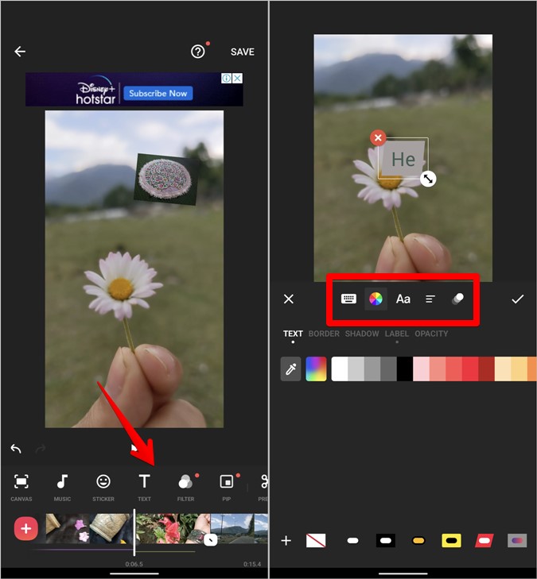Viewport: 537px width, 579px height.
Task: Open the Aa font style option
Action: pyautogui.click(x=403, y=299)
